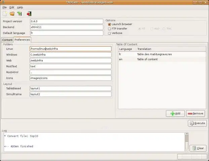Viewport: 209px width, 161px height.
Task: Enable the FTP transfer checkbox
Action: coord(109,29)
